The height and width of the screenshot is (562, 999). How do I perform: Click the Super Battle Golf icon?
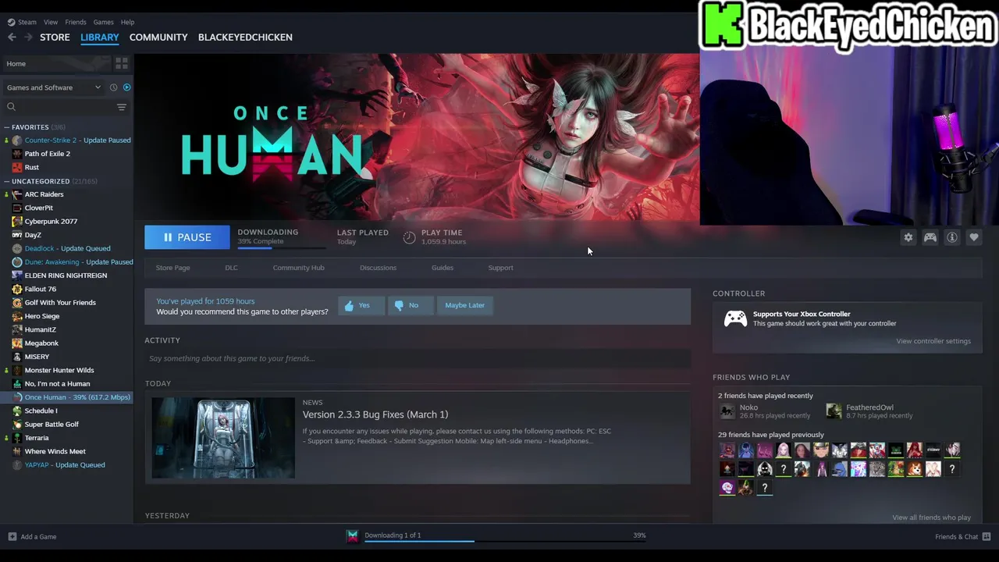point(17,425)
